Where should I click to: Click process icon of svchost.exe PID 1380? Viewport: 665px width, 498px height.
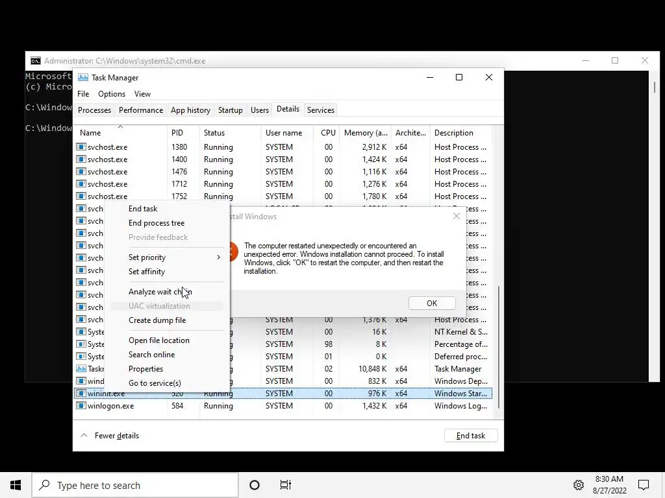click(x=81, y=147)
